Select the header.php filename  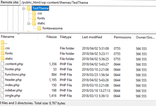pyautogui.click(x=13, y=80)
